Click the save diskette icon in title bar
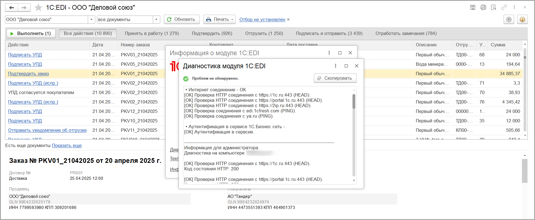The width and height of the screenshot is (535, 220). (473, 7)
